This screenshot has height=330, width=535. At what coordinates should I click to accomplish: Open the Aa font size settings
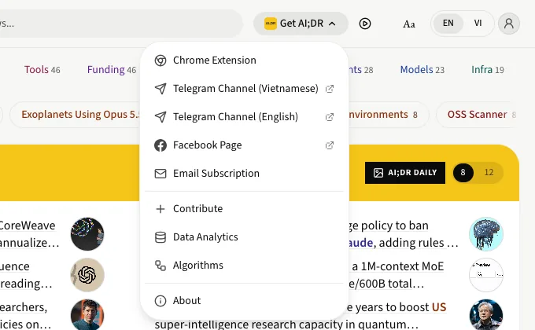coord(409,24)
